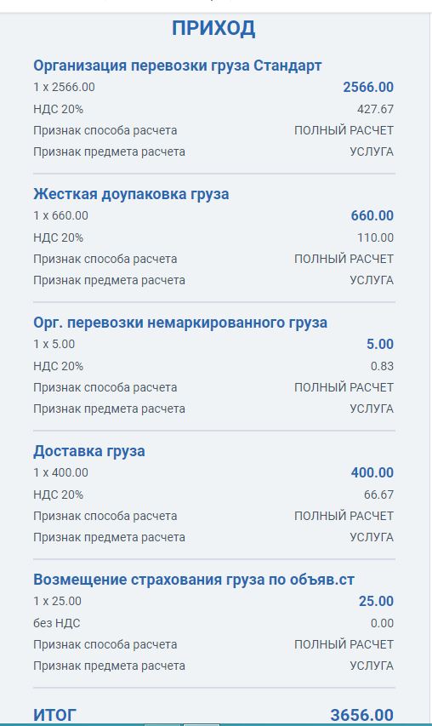Click the 660.00 bold amount
Image resolution: width=432 pixels, height=726 pixels.
pyautogui.click(x=372, y=216)
